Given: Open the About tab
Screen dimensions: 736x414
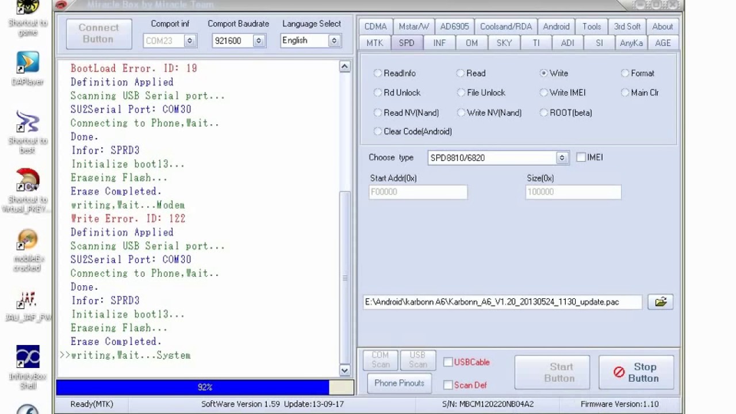Looking at the screenshot, I should [662, 26].
